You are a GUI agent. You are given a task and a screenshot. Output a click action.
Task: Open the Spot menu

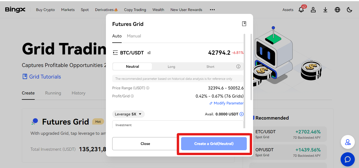click(85, 10)
